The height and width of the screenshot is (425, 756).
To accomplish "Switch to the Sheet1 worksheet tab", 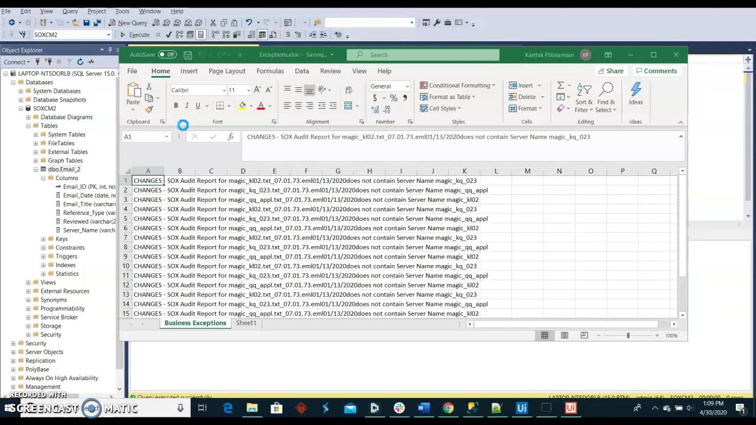I will tap(246, 323).
